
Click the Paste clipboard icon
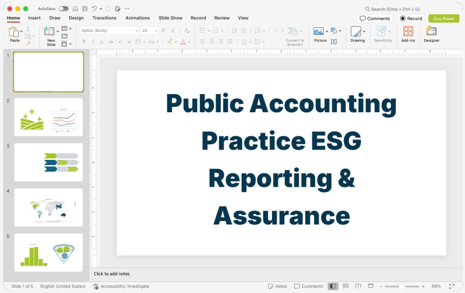[x=13, y=32]
